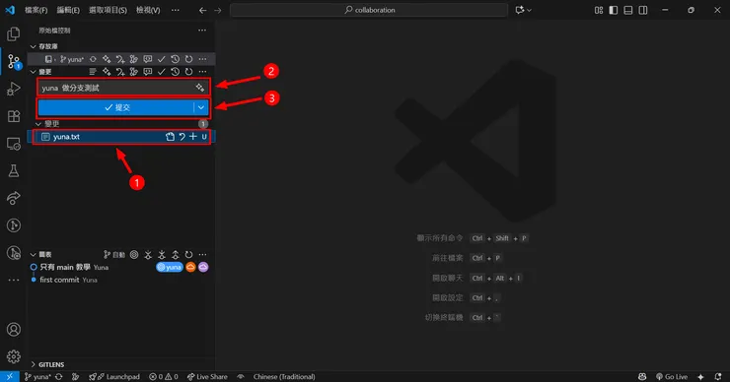Click refresh icon in 變更 header

click(x=188, y=72)
